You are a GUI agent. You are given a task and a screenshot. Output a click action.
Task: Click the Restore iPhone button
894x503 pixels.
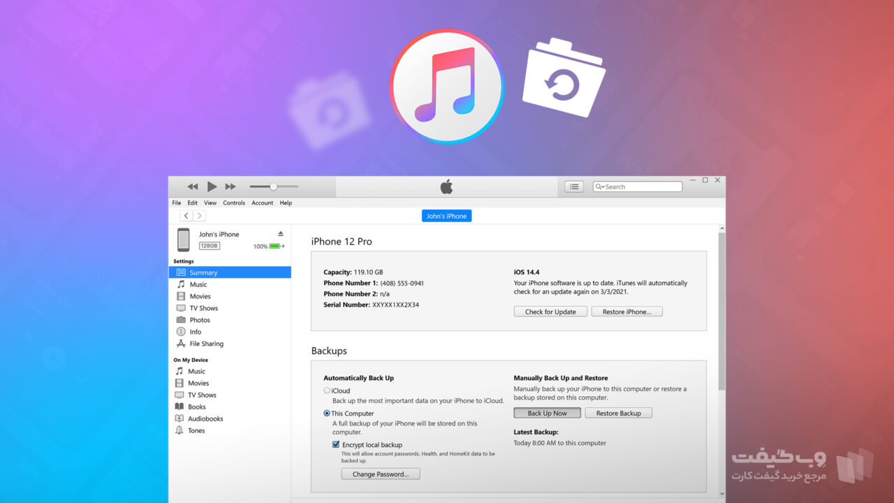pyautogui.click(x=626, y=312)
